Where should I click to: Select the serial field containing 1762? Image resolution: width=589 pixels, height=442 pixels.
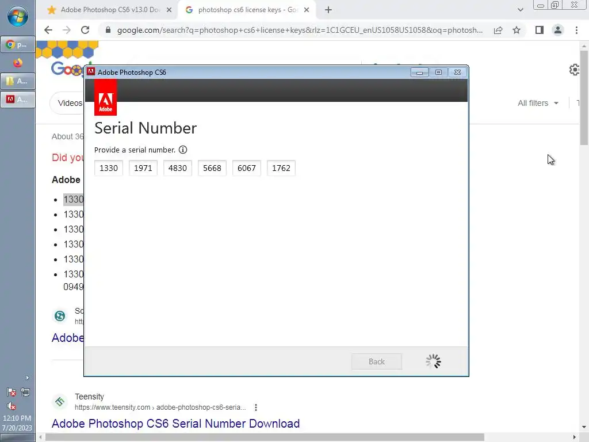coord(281,168)
